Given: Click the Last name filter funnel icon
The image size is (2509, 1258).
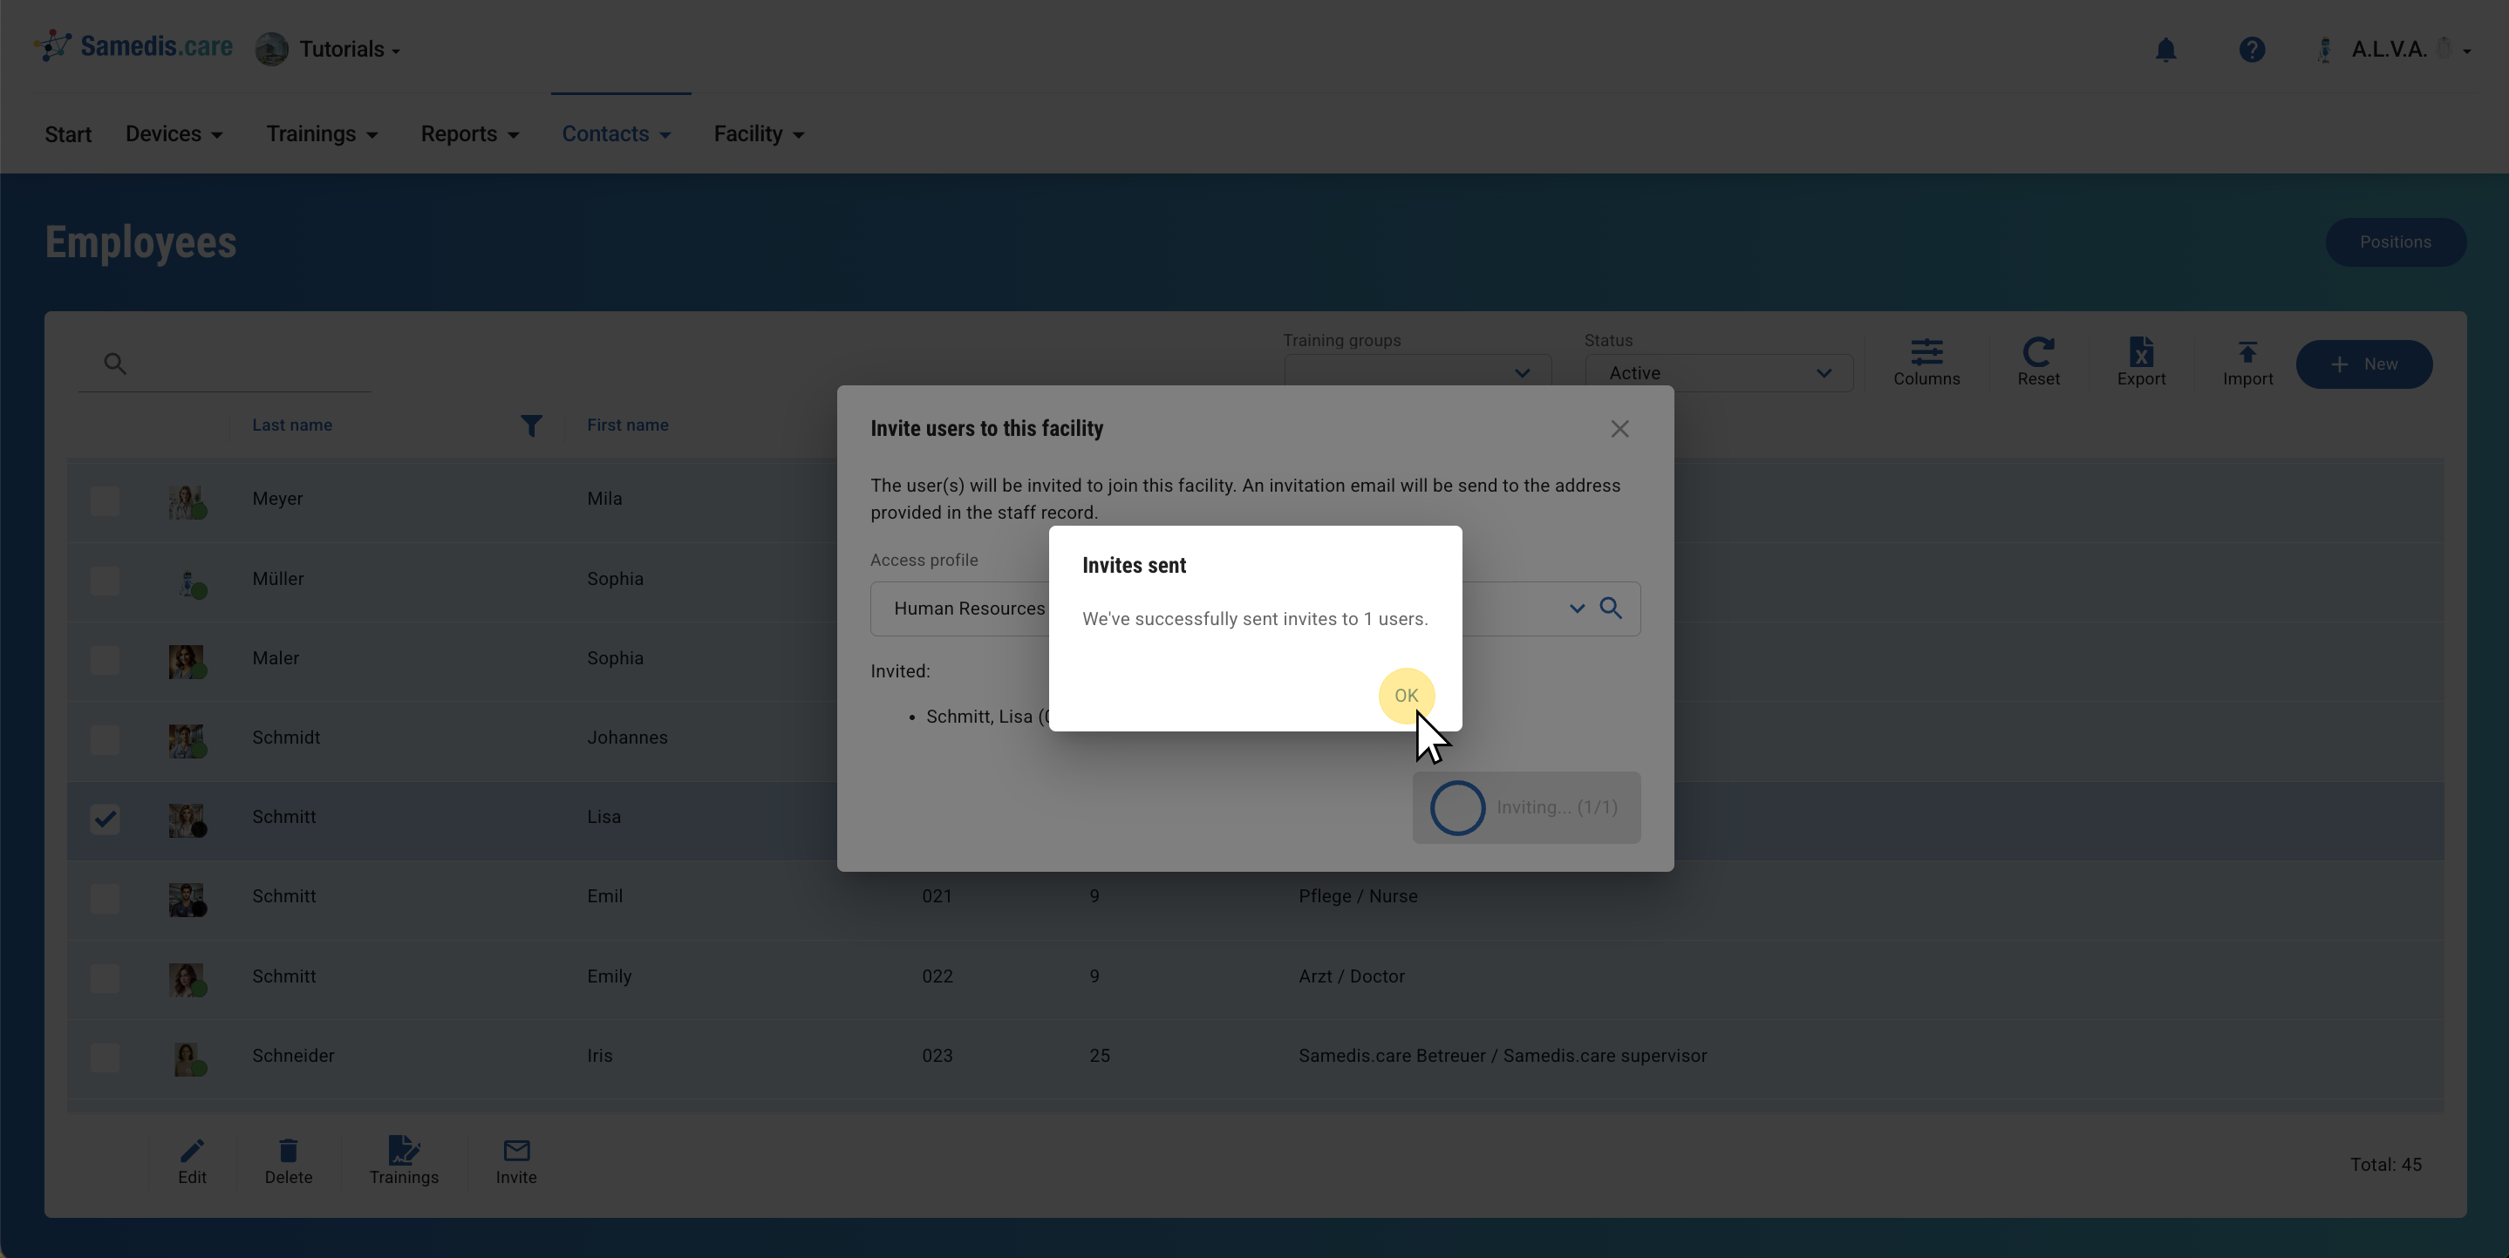Looking at the screenshot, I should [x=531, y=425].
